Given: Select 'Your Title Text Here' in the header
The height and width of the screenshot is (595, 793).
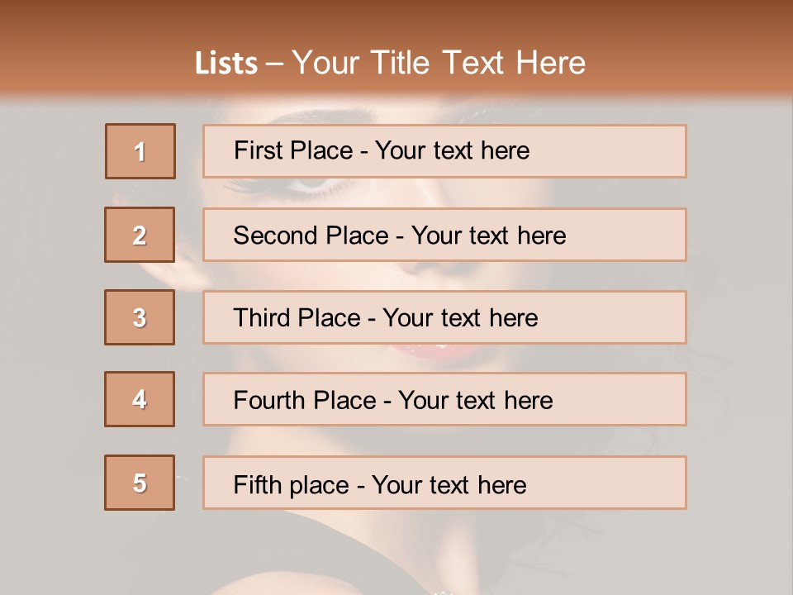Looking at the screenshot, I should 439,63.
